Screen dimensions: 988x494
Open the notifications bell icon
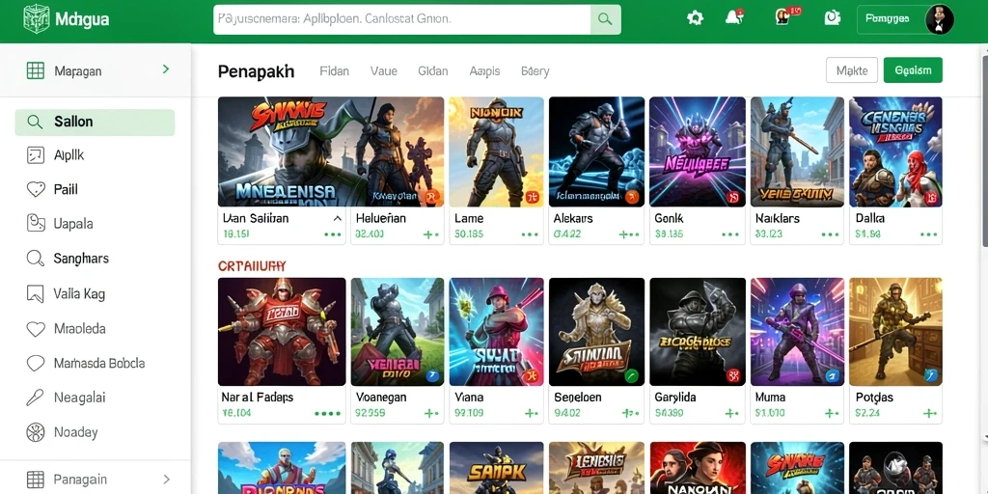click(x=733, y=17)
